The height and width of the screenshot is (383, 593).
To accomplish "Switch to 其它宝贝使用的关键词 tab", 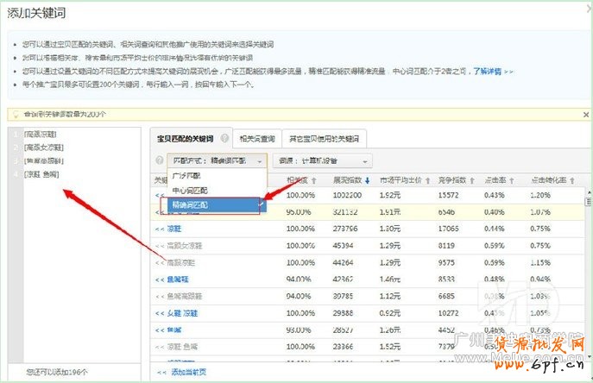I will pos(324,139).
